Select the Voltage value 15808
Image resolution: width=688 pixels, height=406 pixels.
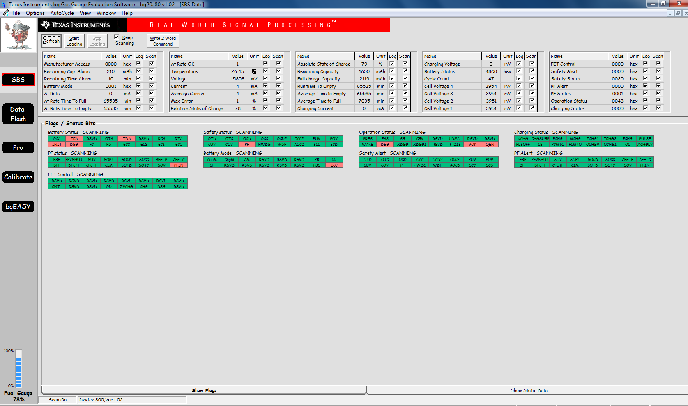pyautogui.click(x=237, y=79)
